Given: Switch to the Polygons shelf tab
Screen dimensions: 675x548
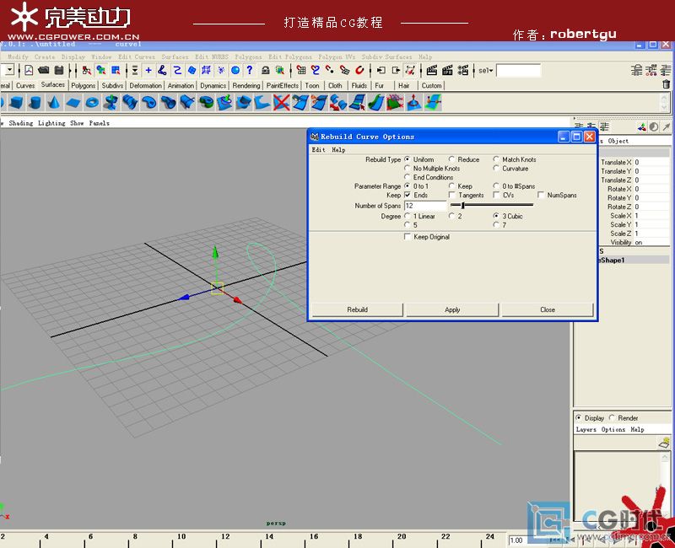Looking at the screenshot, I should click(x=84, y=86).
